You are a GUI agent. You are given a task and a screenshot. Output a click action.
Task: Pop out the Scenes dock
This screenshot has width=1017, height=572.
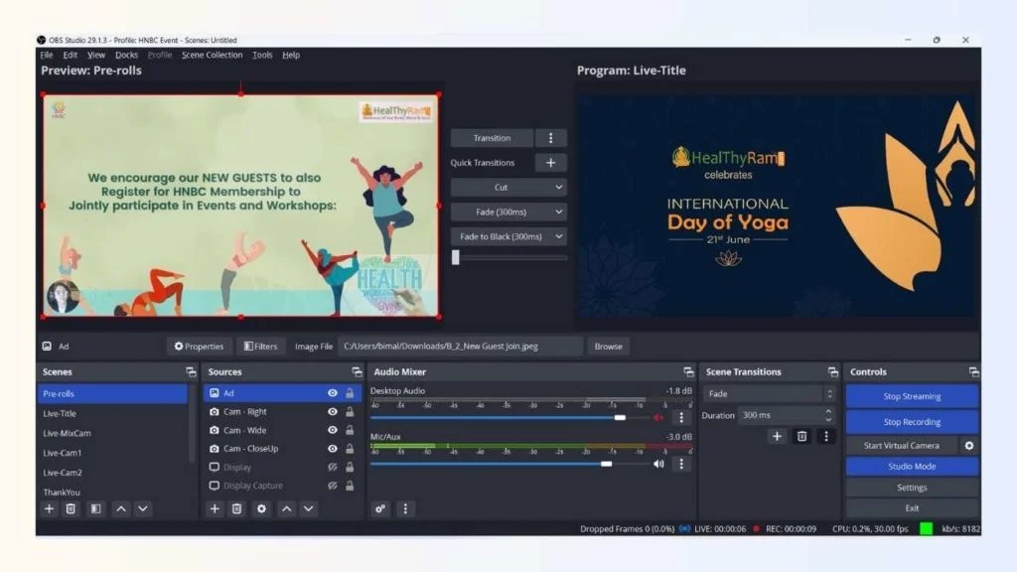191,371
